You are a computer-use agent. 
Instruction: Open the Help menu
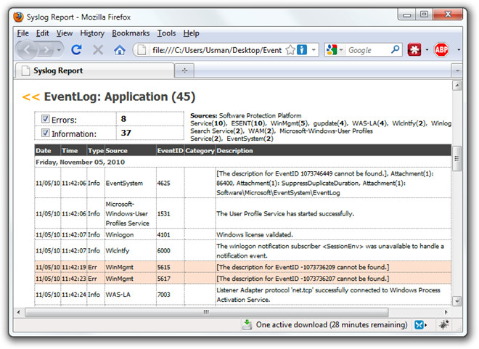click(191, 33)
